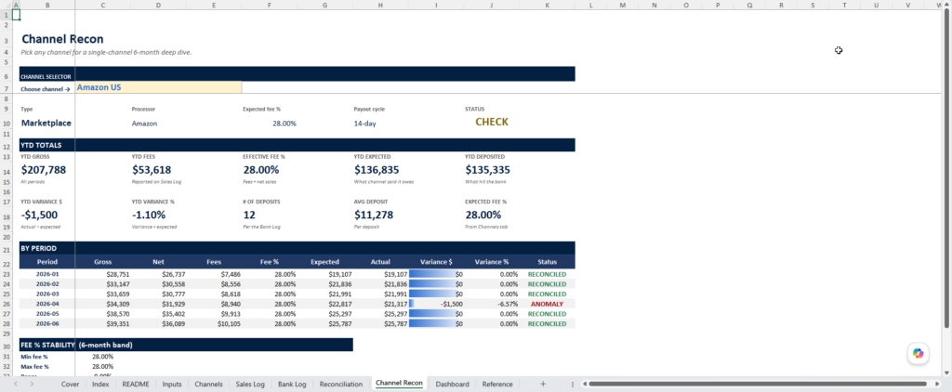Open the Sales Log sheet tab
Viewport: 952px width, 392px height.
pyautogui.click(x=250, y=385)
